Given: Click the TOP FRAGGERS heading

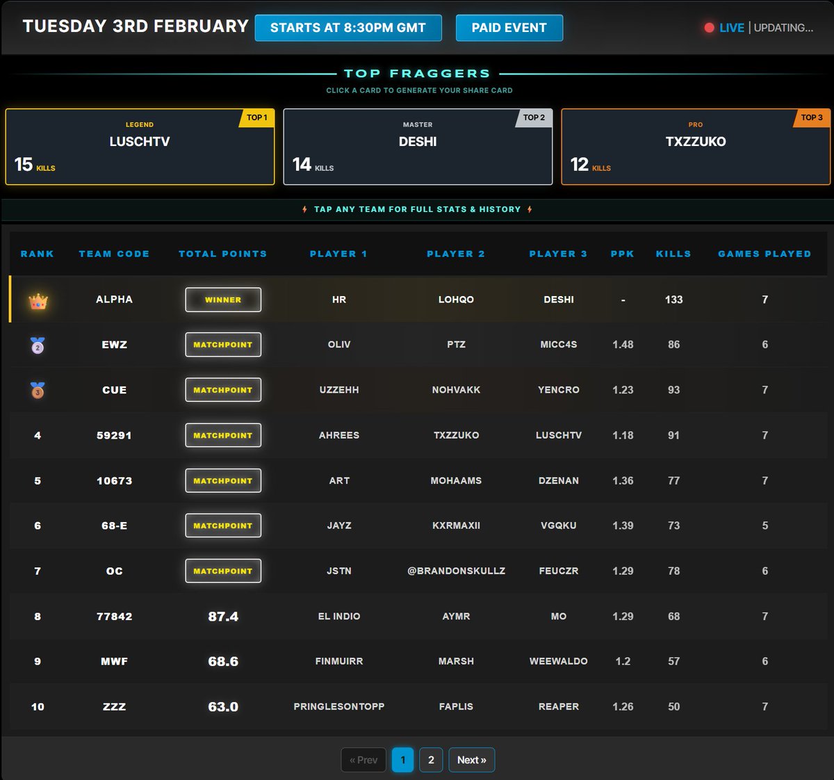Looking at the screenshot, I should coord(417,74).
